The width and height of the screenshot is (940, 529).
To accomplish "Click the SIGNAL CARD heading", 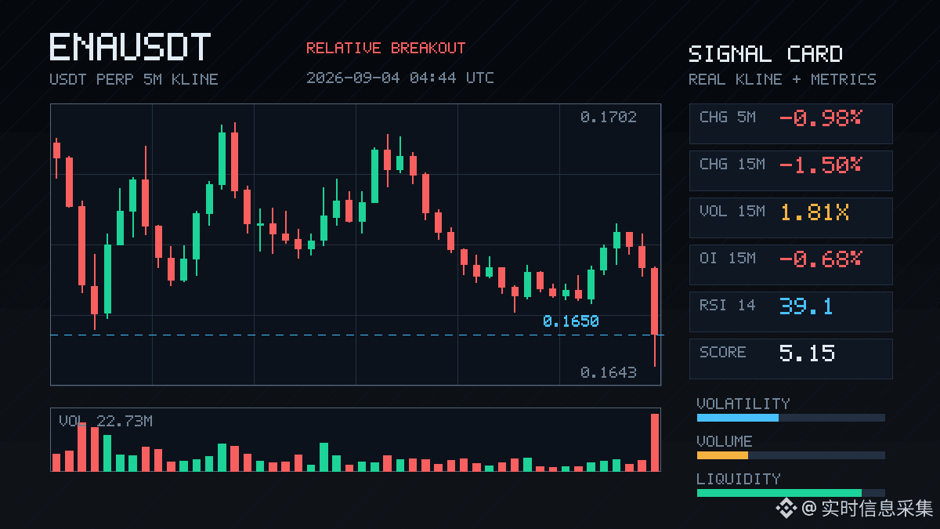I will pyautogui.click(x=765, y=54).
